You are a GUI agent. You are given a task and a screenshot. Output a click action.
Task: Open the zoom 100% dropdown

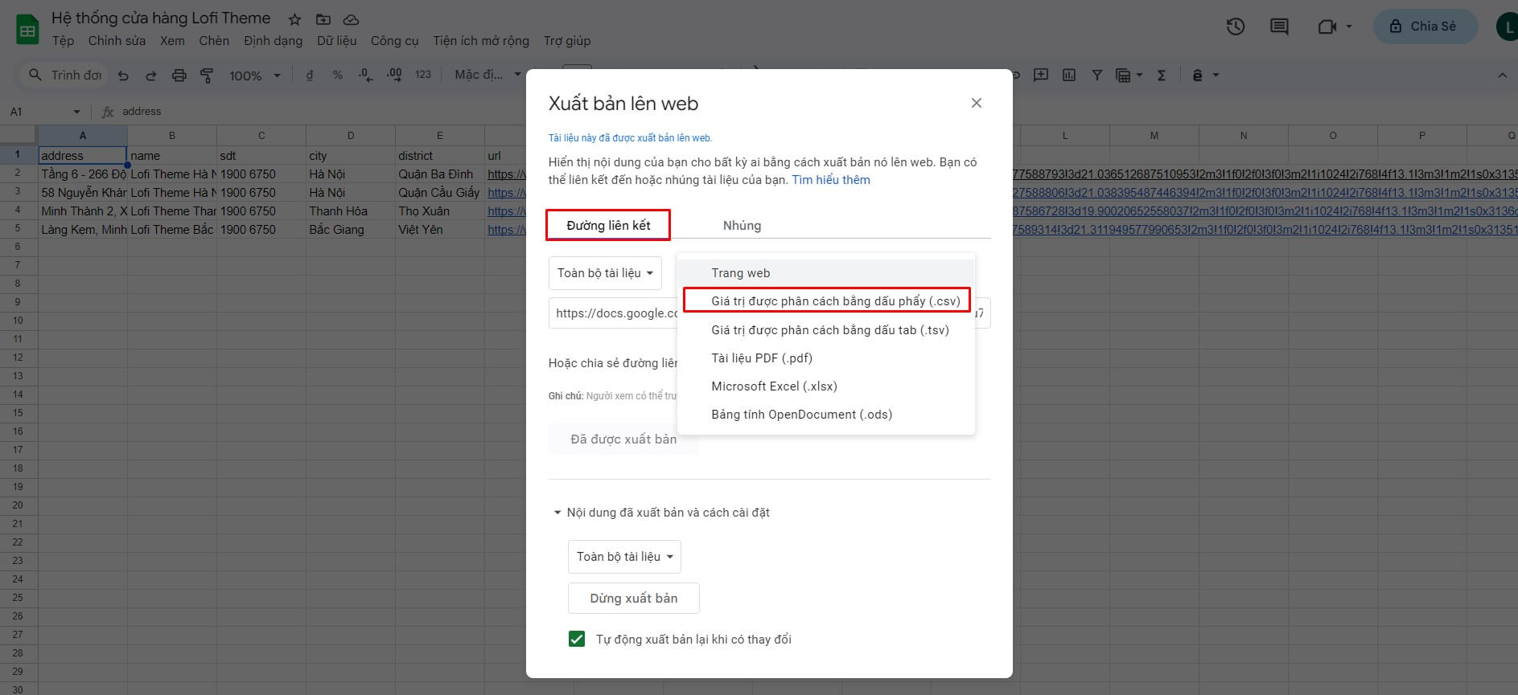point(254,76)
